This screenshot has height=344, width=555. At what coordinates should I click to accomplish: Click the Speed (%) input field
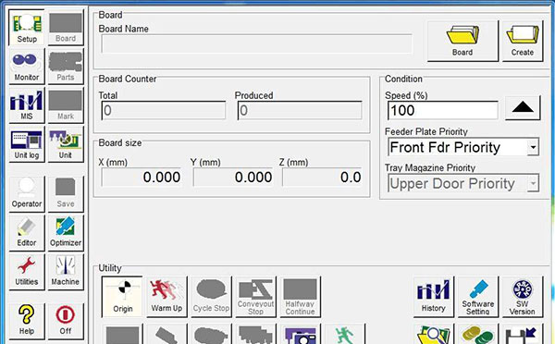point(443,110)
